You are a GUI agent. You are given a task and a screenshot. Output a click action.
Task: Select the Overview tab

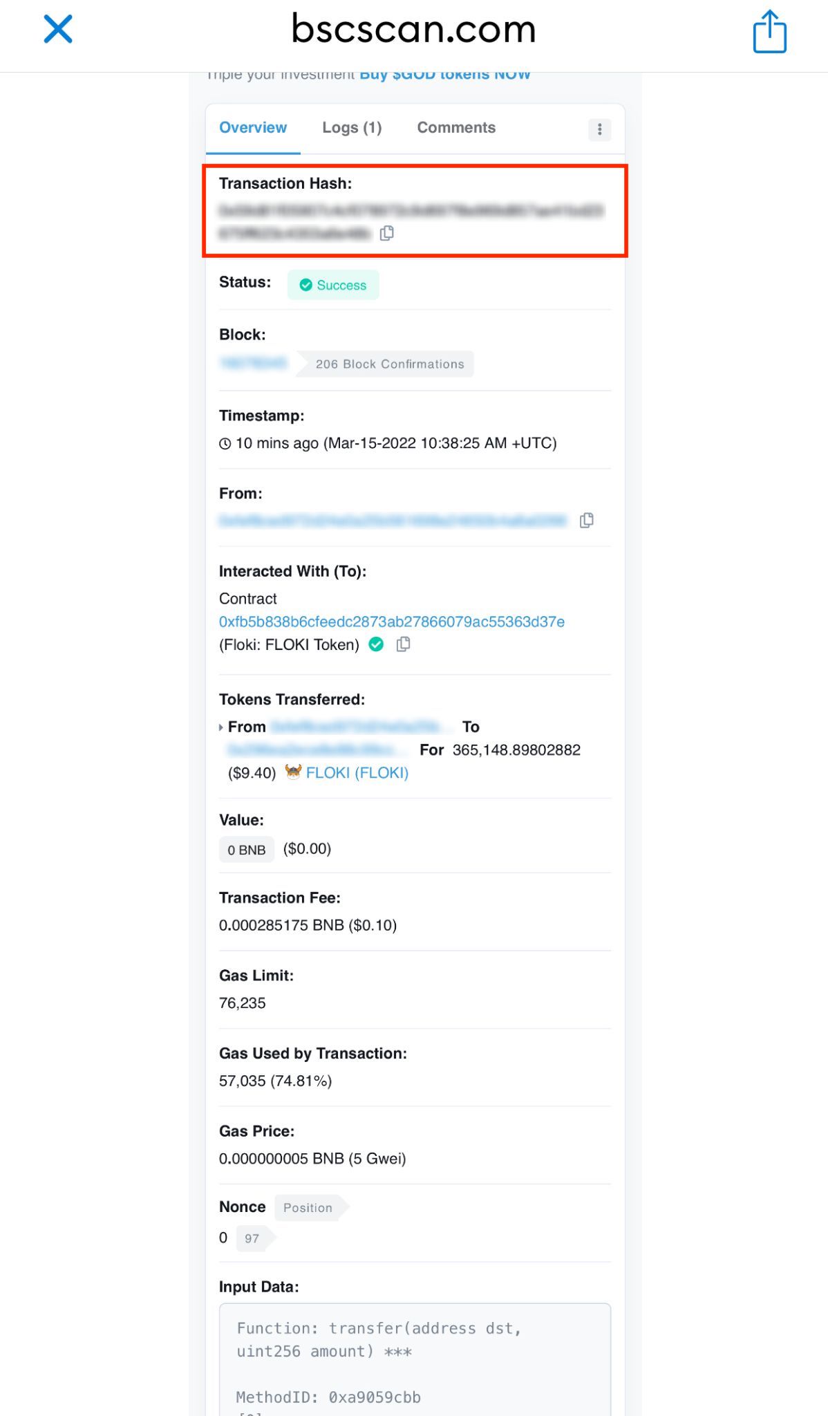click(253, 128)
